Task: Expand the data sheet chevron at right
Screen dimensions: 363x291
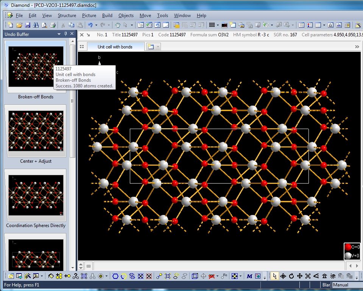Action: pyautogui.click(x=357, y=47)
